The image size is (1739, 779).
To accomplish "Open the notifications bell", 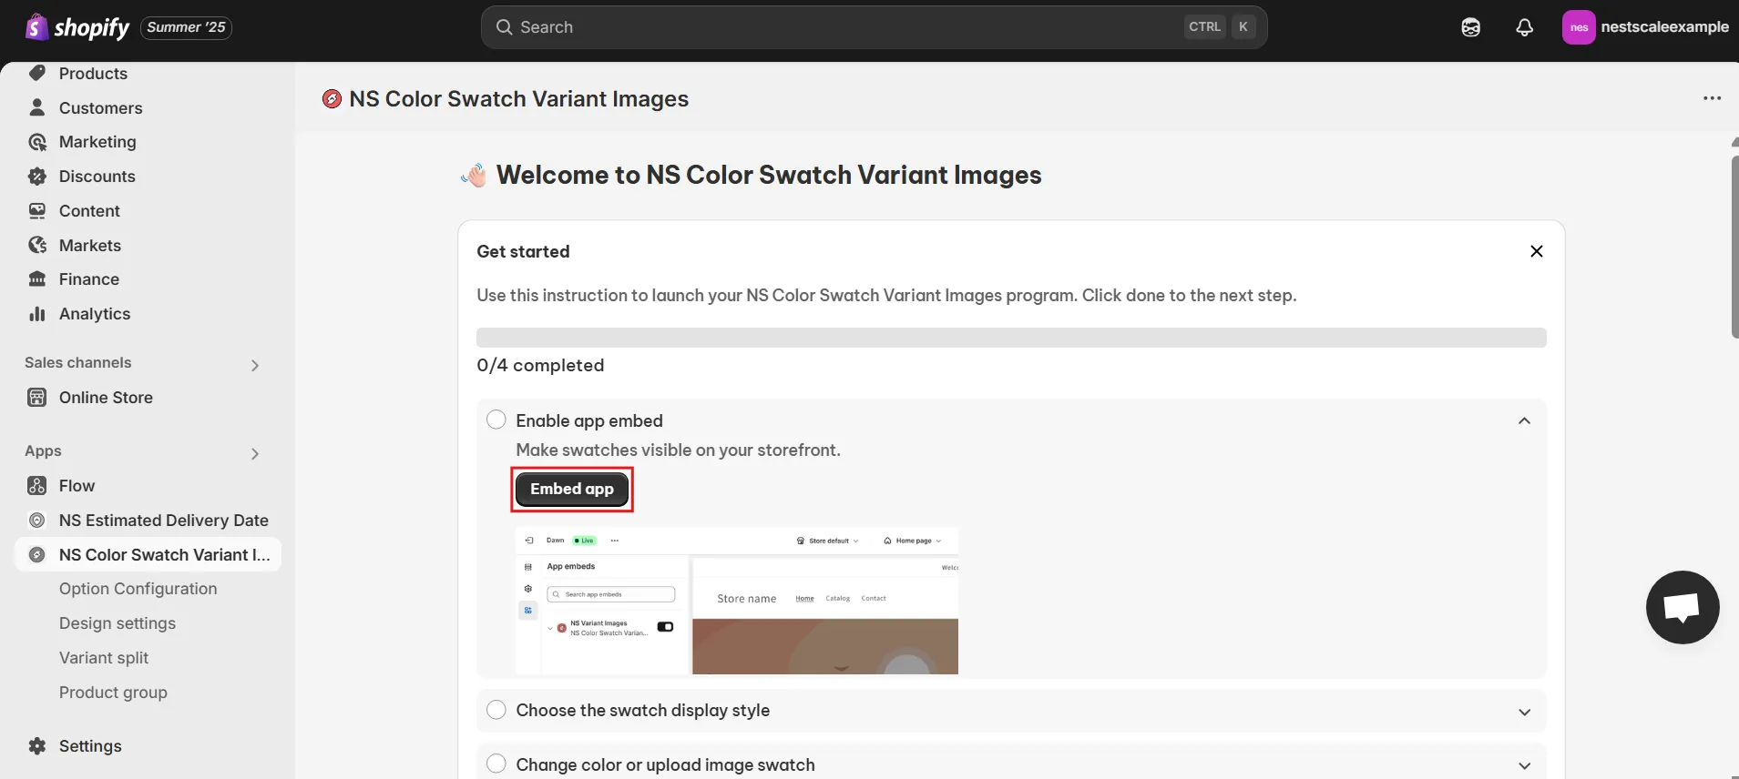I will (1524, 27).
